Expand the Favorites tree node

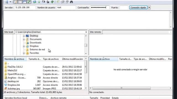click(24, 53)
